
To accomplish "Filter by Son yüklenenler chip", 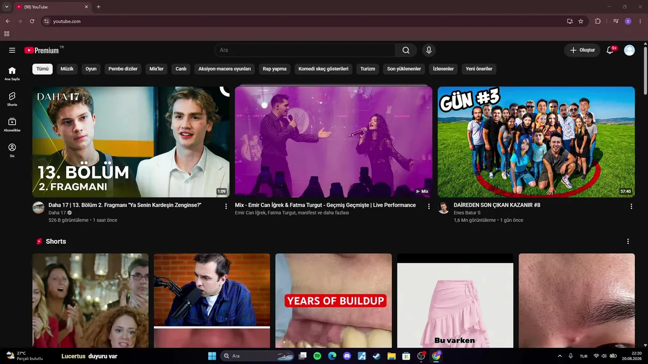I will (404, 69).
